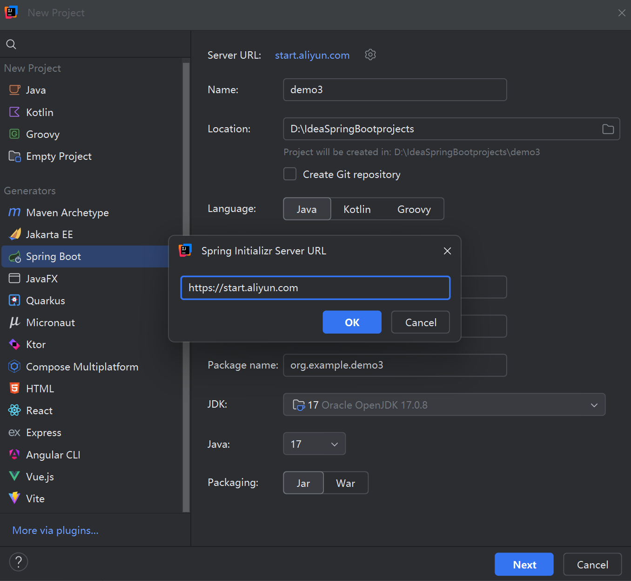Enable Create Git repository checkbox
Viewport: 631px width, 581px height.
coord(290,174)
